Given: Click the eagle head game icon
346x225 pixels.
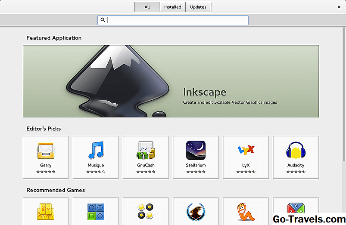Looking at the screenshot, I should pos(196,212).
